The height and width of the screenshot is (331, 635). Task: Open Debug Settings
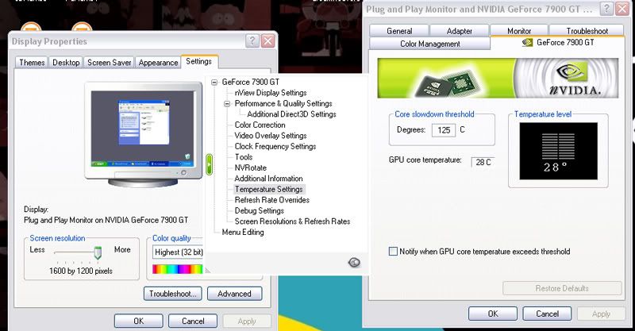point(260,210)
